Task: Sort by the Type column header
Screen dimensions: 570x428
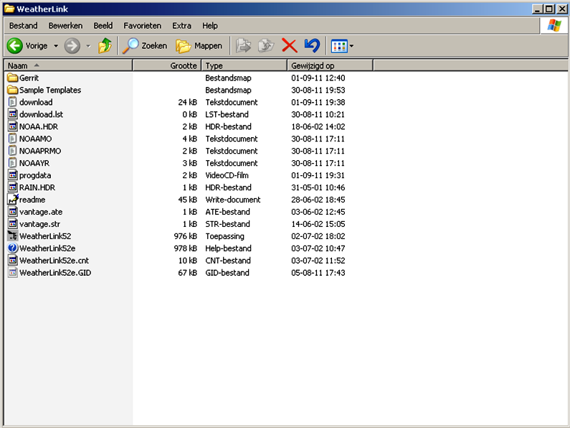Action: [244, 65]
